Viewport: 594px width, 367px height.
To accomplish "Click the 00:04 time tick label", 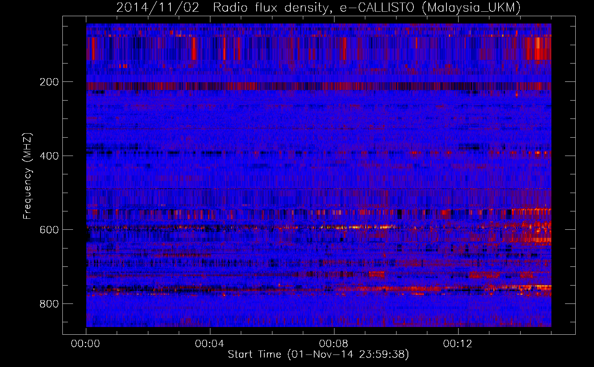I will 210,344.
